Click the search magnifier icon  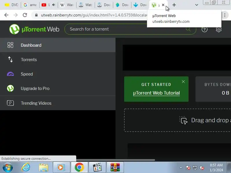(x=188, y=29)
